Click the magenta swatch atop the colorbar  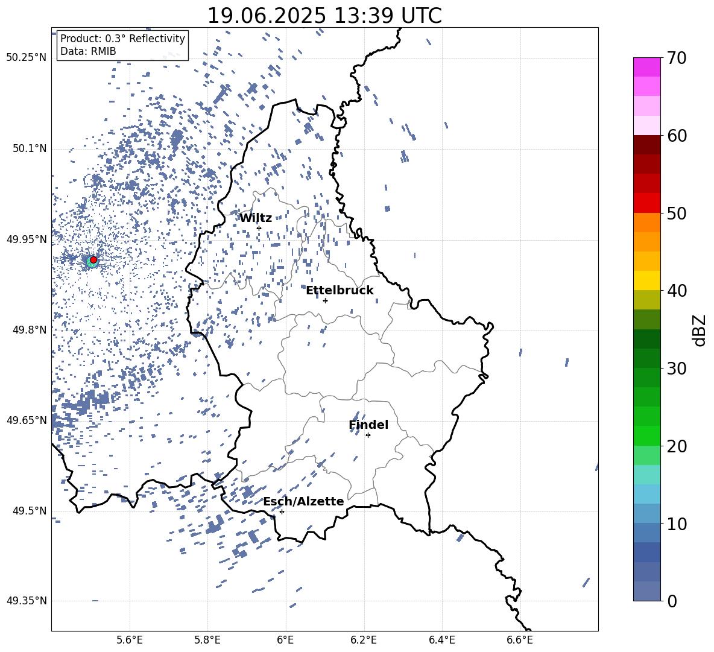point(647,67)
